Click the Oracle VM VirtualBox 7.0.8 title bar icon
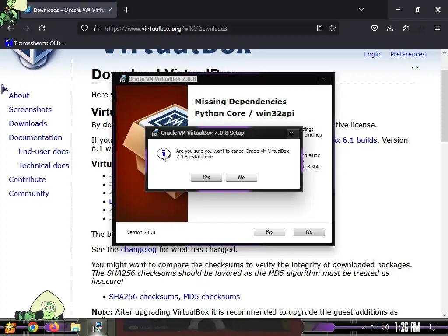 (123, 79)
